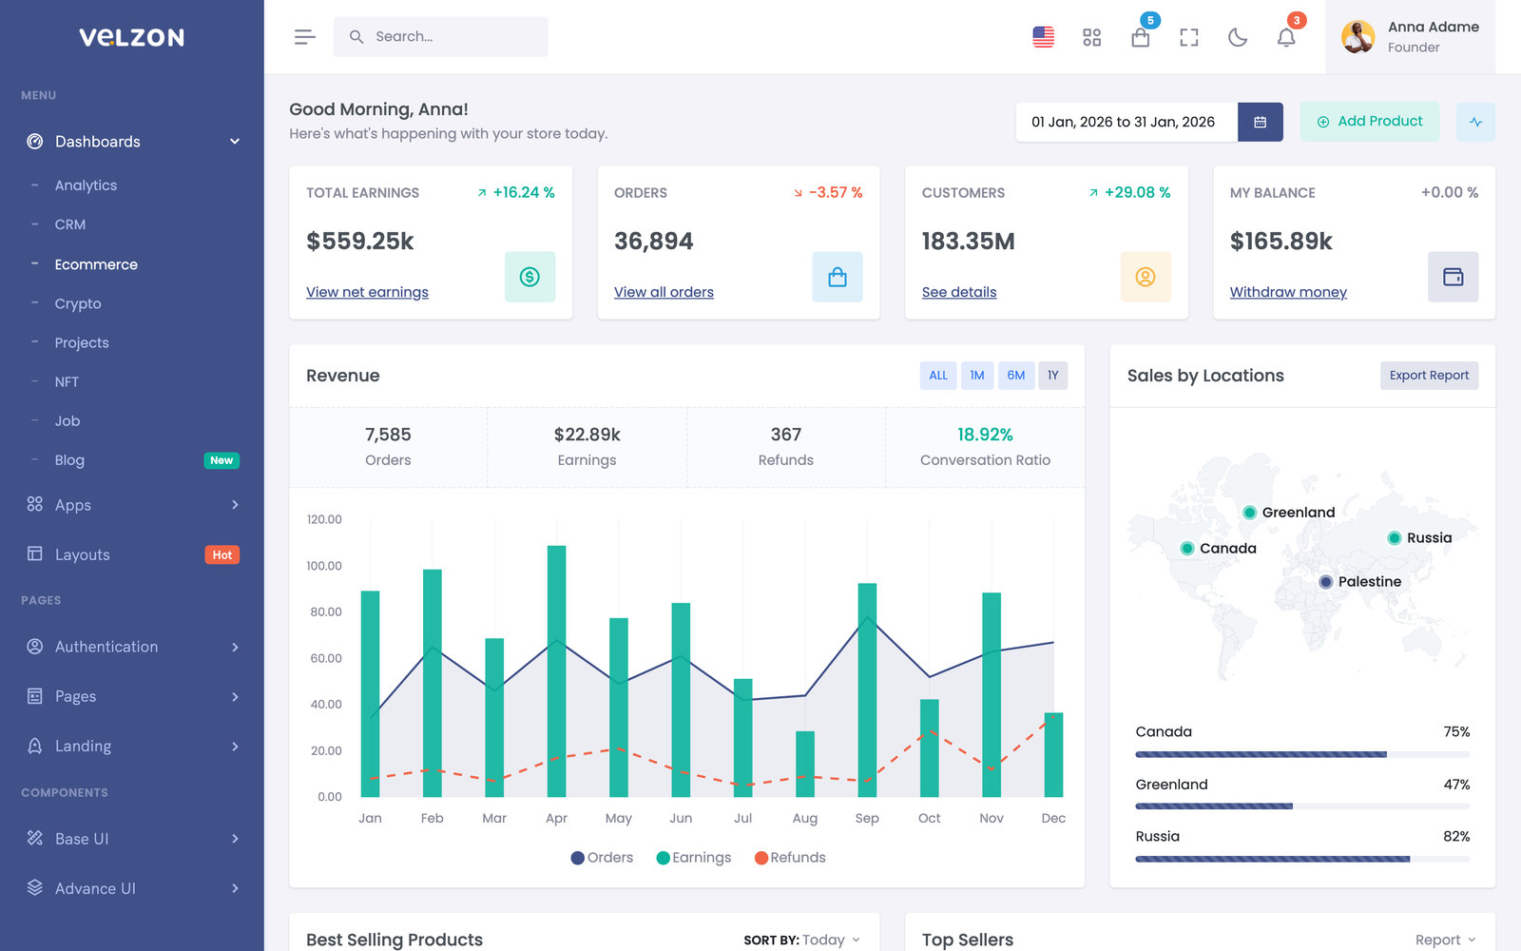Screen dimensions: 1521x951
Task: Click the calendar icon next to date range
Action: (1260, 122)
